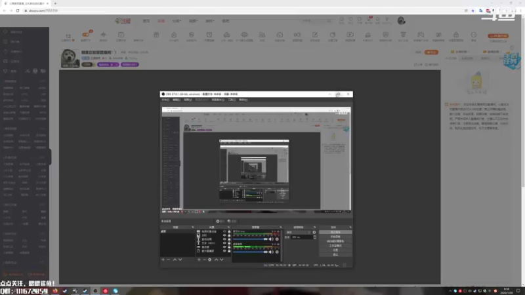Viewport: 525px width, 295px height.
Task: Open the scene transition type dropdown in OBS
Action: (298, 232)
